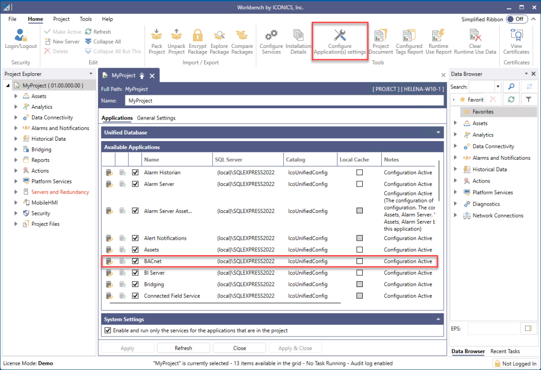Open Configure Services

[x=271, y=41]
